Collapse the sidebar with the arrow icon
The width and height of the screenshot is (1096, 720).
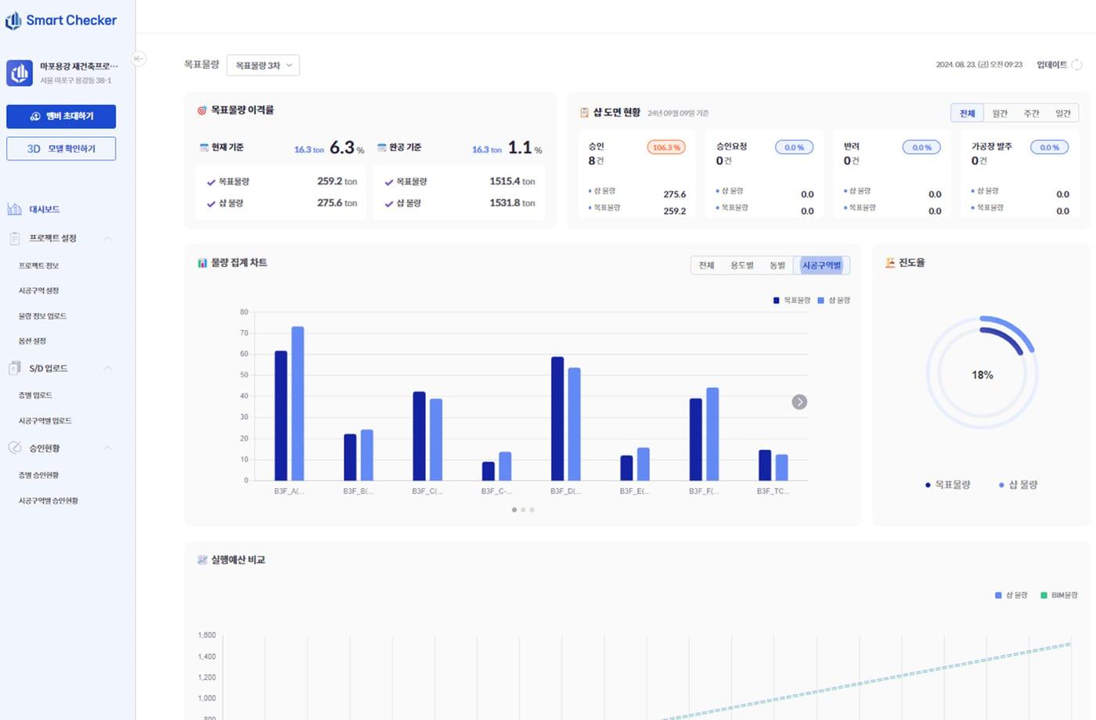point(139,59)
